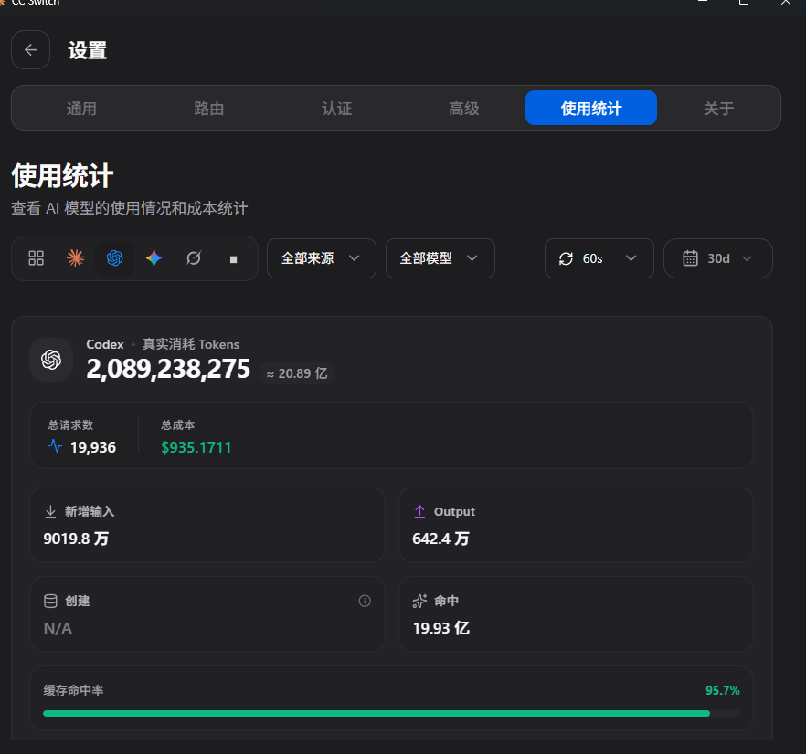
Task: Click the 设置 page title
Action: (x=88, y=50)
